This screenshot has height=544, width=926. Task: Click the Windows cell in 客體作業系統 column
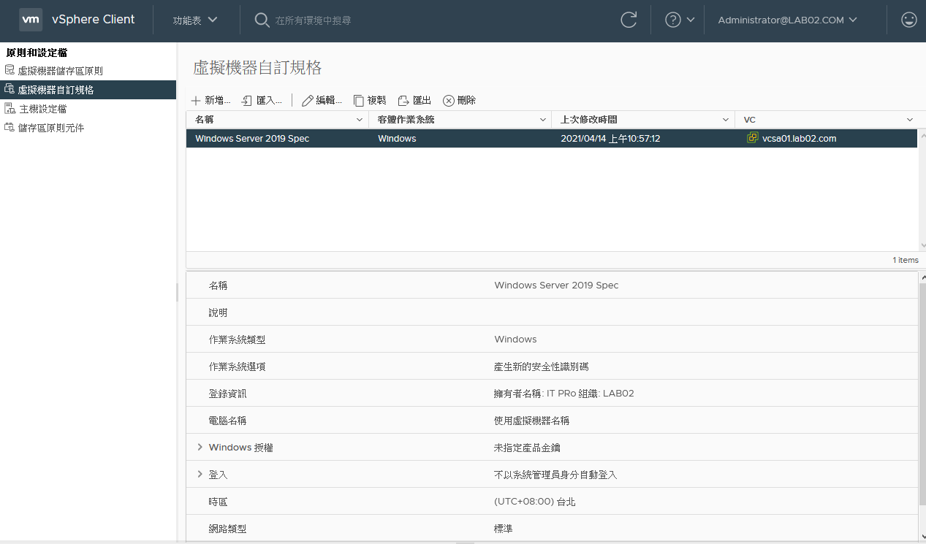point(397,138)
